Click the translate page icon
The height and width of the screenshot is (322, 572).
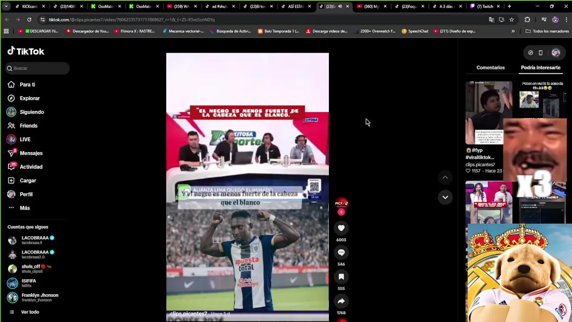[x=492, y=20]
